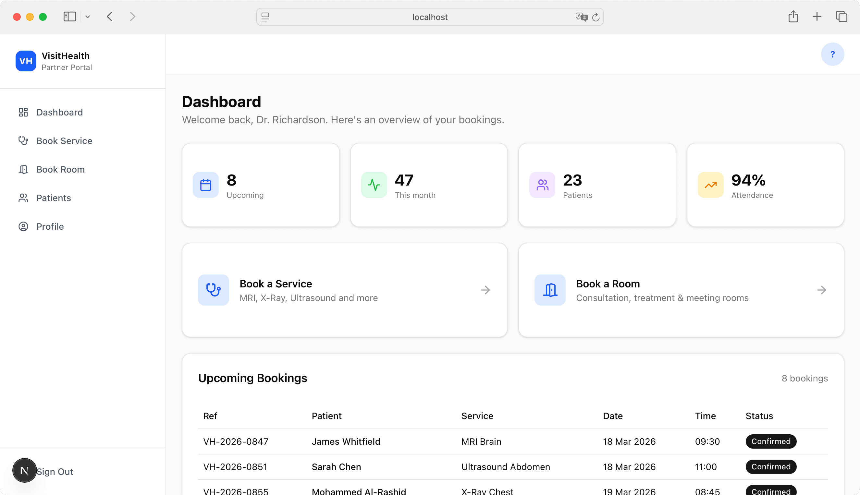Click the localhost address bar
860x495 pixels.
pyautogui.click(x=430, y=17)
